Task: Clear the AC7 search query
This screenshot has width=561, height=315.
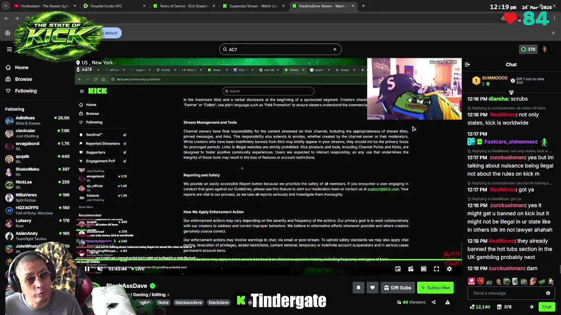Action: tap(335, 49)
